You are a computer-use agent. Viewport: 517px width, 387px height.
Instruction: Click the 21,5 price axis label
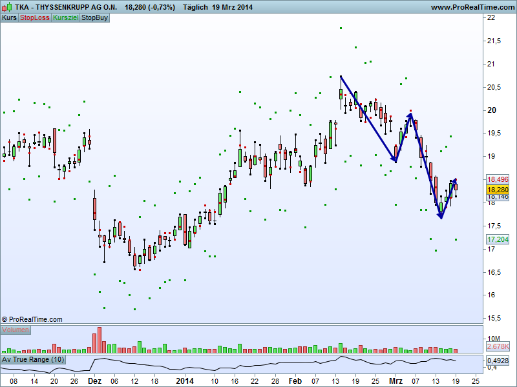(494, 41)
